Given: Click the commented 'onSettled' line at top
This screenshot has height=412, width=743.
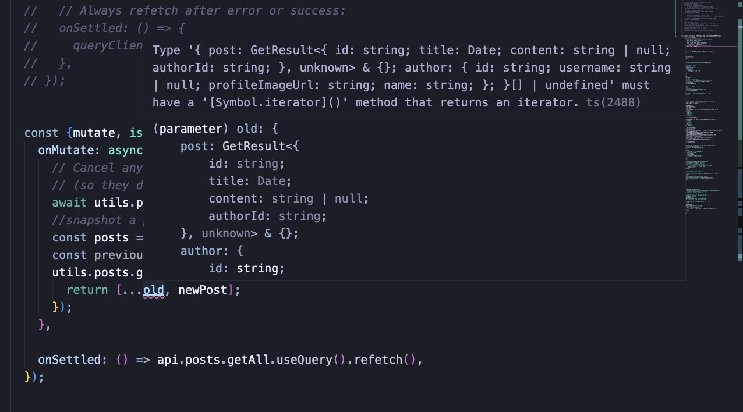Looking at the screenshot, I should pos(104,28).
